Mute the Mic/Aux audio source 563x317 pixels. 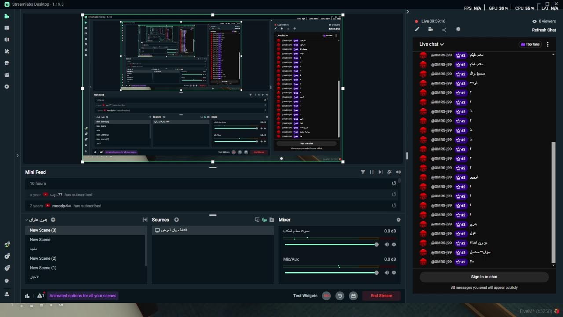point(387,273)
